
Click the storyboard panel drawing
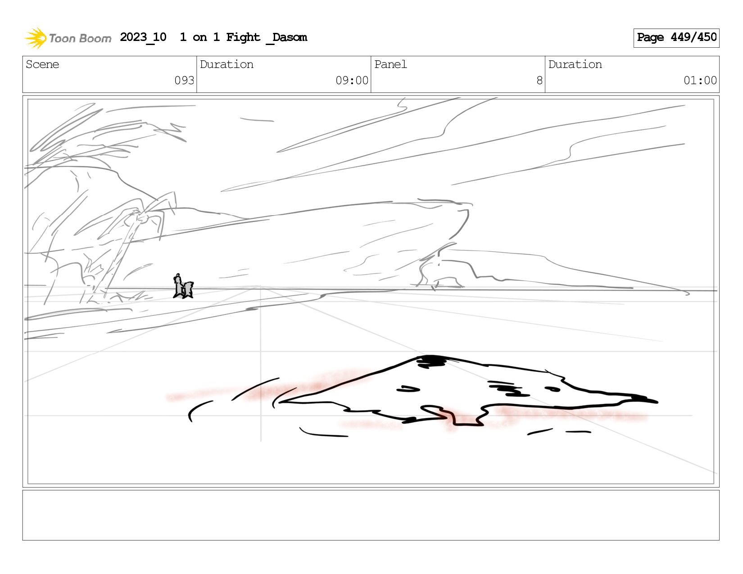tap(371, 291)
